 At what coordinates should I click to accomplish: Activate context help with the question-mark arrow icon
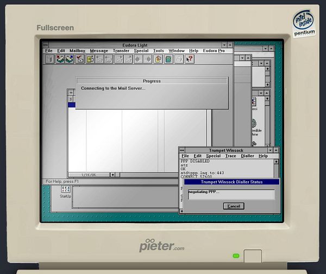click(x=190, y=59)
